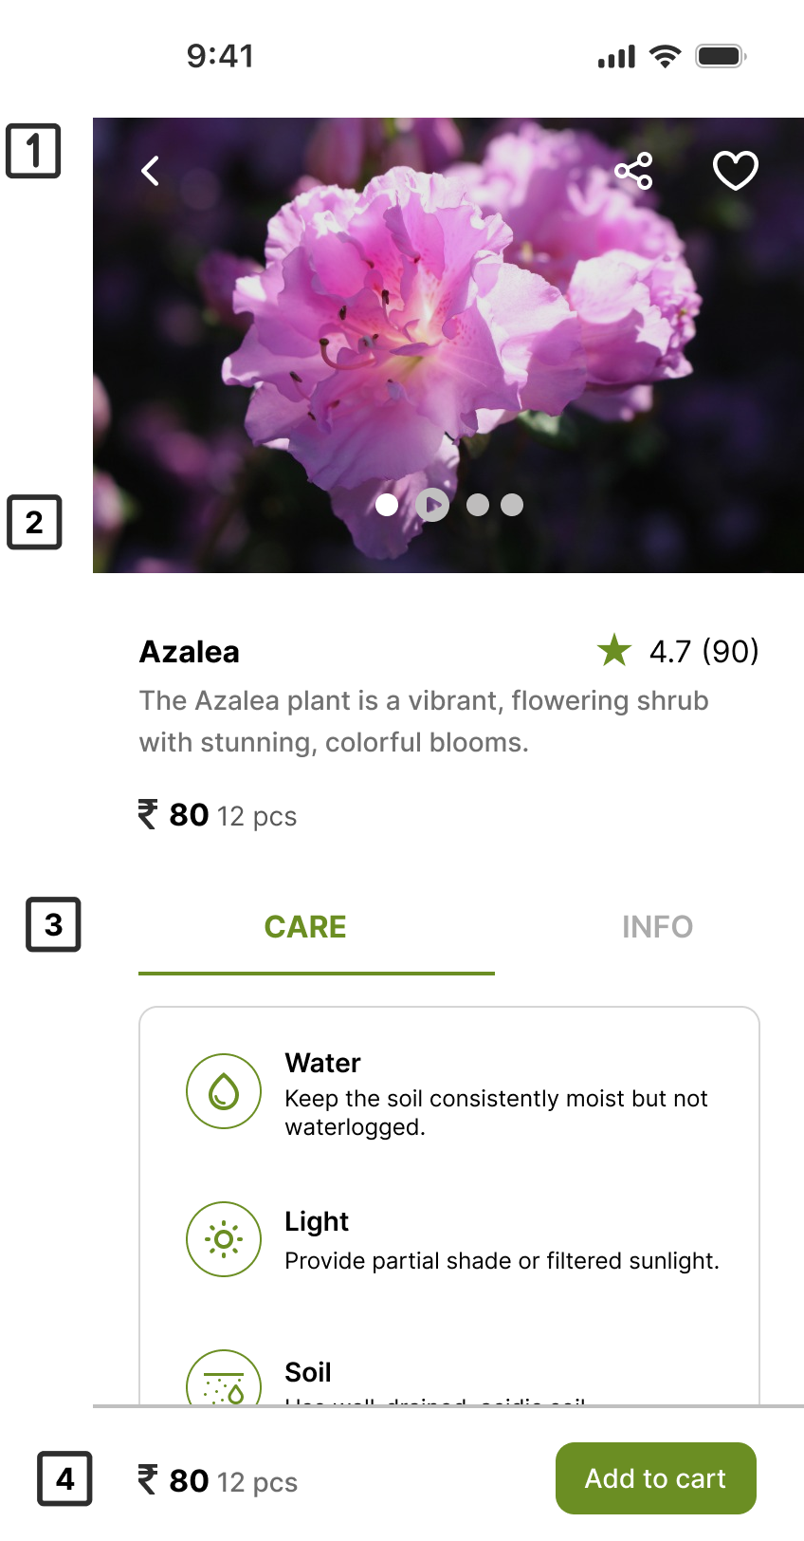Play the video slide in the carousel

432,505
